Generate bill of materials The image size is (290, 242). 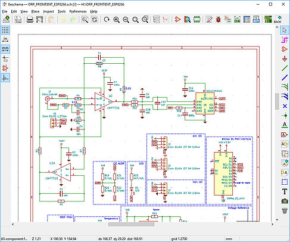click(256, 20)
